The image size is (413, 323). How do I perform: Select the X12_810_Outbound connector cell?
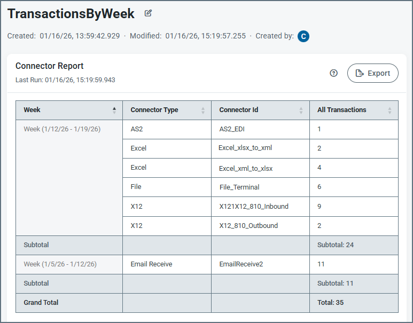[248, 226]
